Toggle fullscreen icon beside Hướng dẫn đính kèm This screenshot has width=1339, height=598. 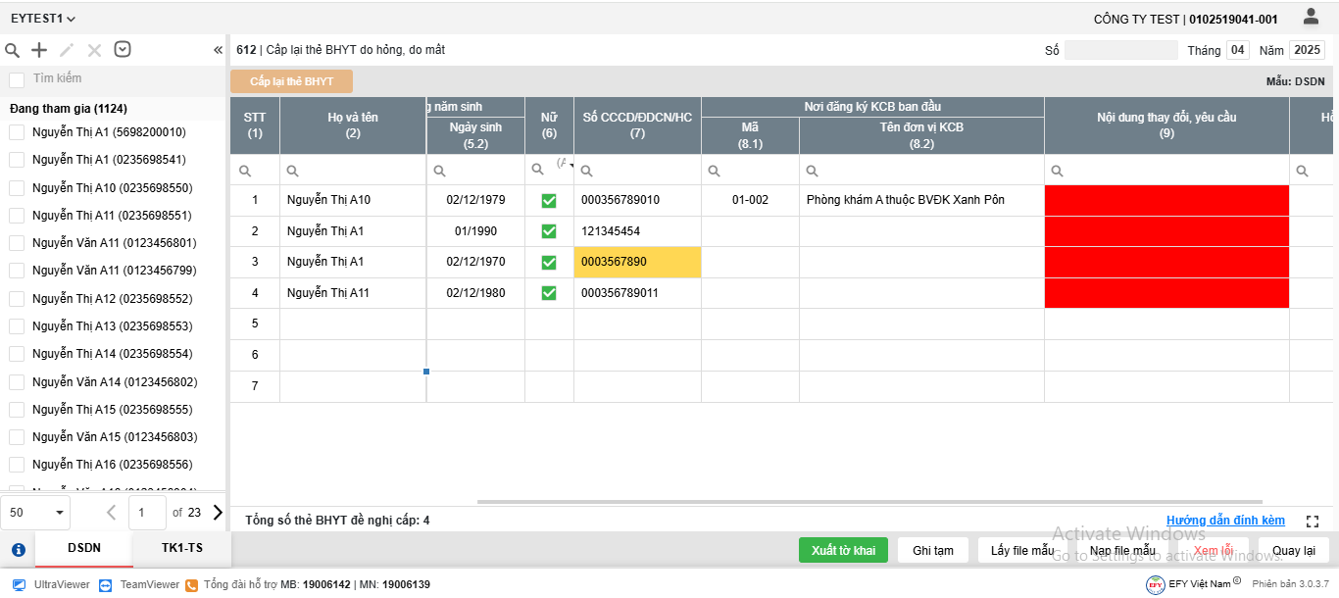pos(1313,522)
